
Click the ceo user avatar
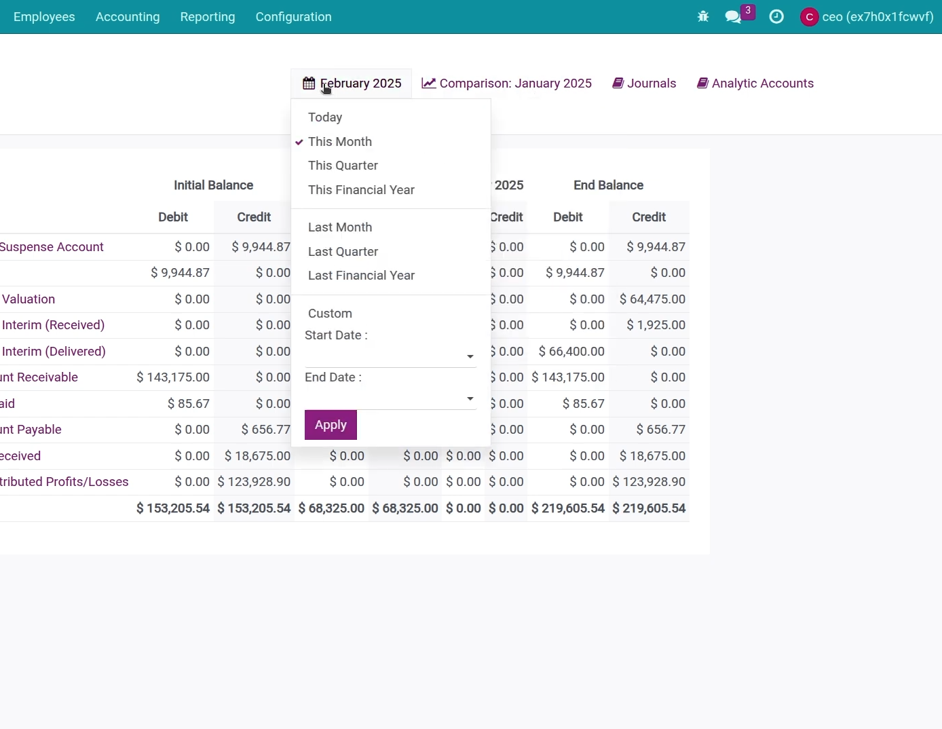[x=809, y=17]
